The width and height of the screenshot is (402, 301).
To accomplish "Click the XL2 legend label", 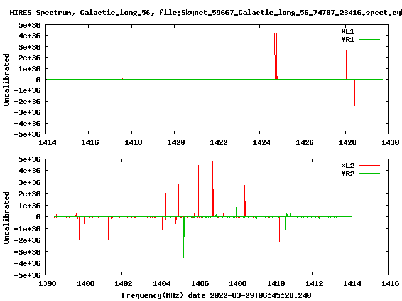I will point(347,166).
